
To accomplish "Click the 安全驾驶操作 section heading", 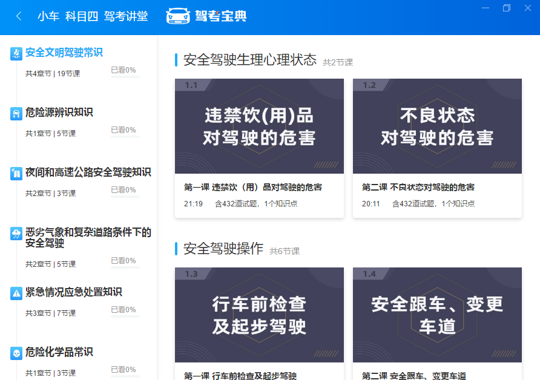I will [223, 249].
